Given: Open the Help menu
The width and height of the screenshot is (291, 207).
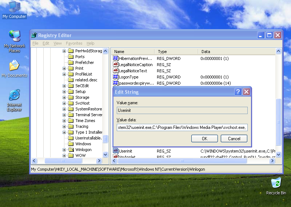Looking at the screenshot, I should pos(90,43).
